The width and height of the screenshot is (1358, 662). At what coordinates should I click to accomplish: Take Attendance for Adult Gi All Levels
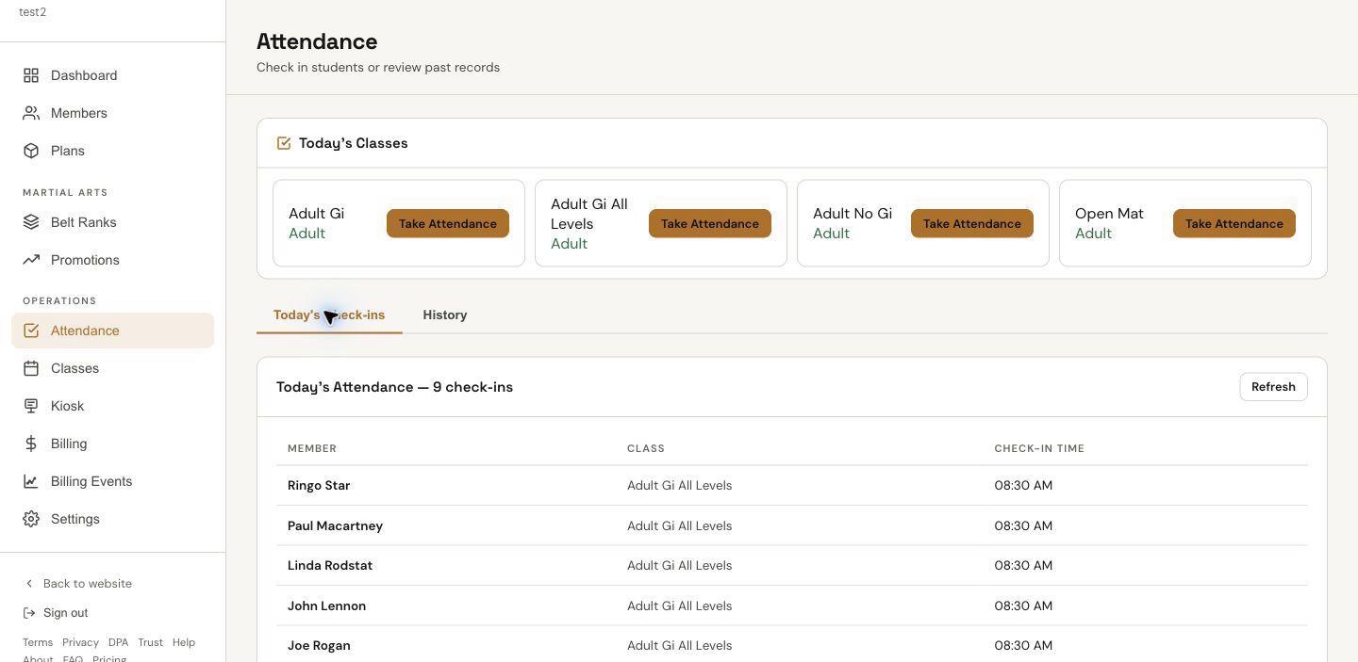(710, 223)
